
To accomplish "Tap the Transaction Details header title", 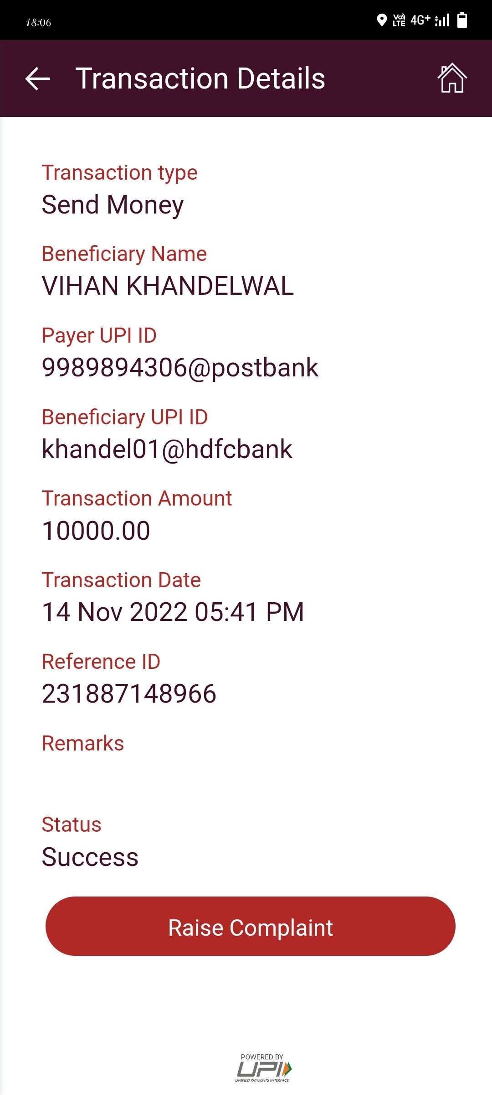I will click(200, 78).
